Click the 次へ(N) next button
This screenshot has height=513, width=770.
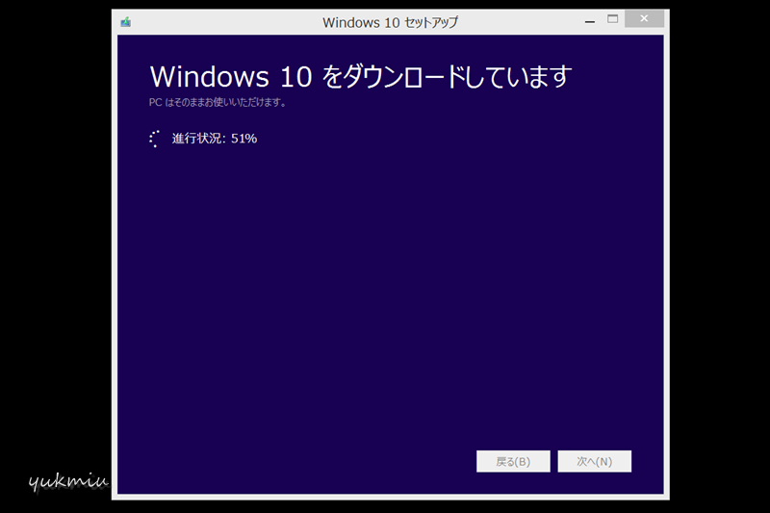pos(595,461)
